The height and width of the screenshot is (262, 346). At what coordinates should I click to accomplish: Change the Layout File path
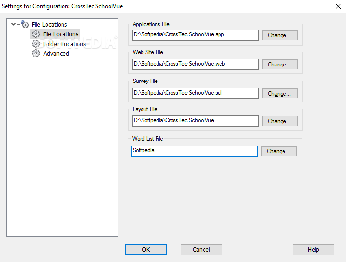[x=280, y=121]
